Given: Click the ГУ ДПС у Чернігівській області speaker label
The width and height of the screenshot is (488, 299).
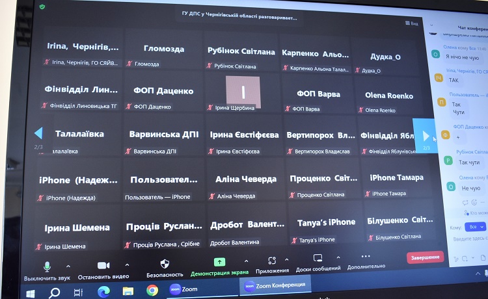Looking at the screenshot, I should 239,16.
